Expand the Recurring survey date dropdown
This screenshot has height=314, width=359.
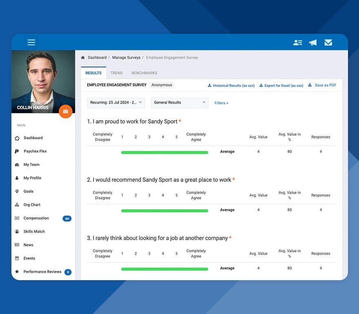pos(115,103)
